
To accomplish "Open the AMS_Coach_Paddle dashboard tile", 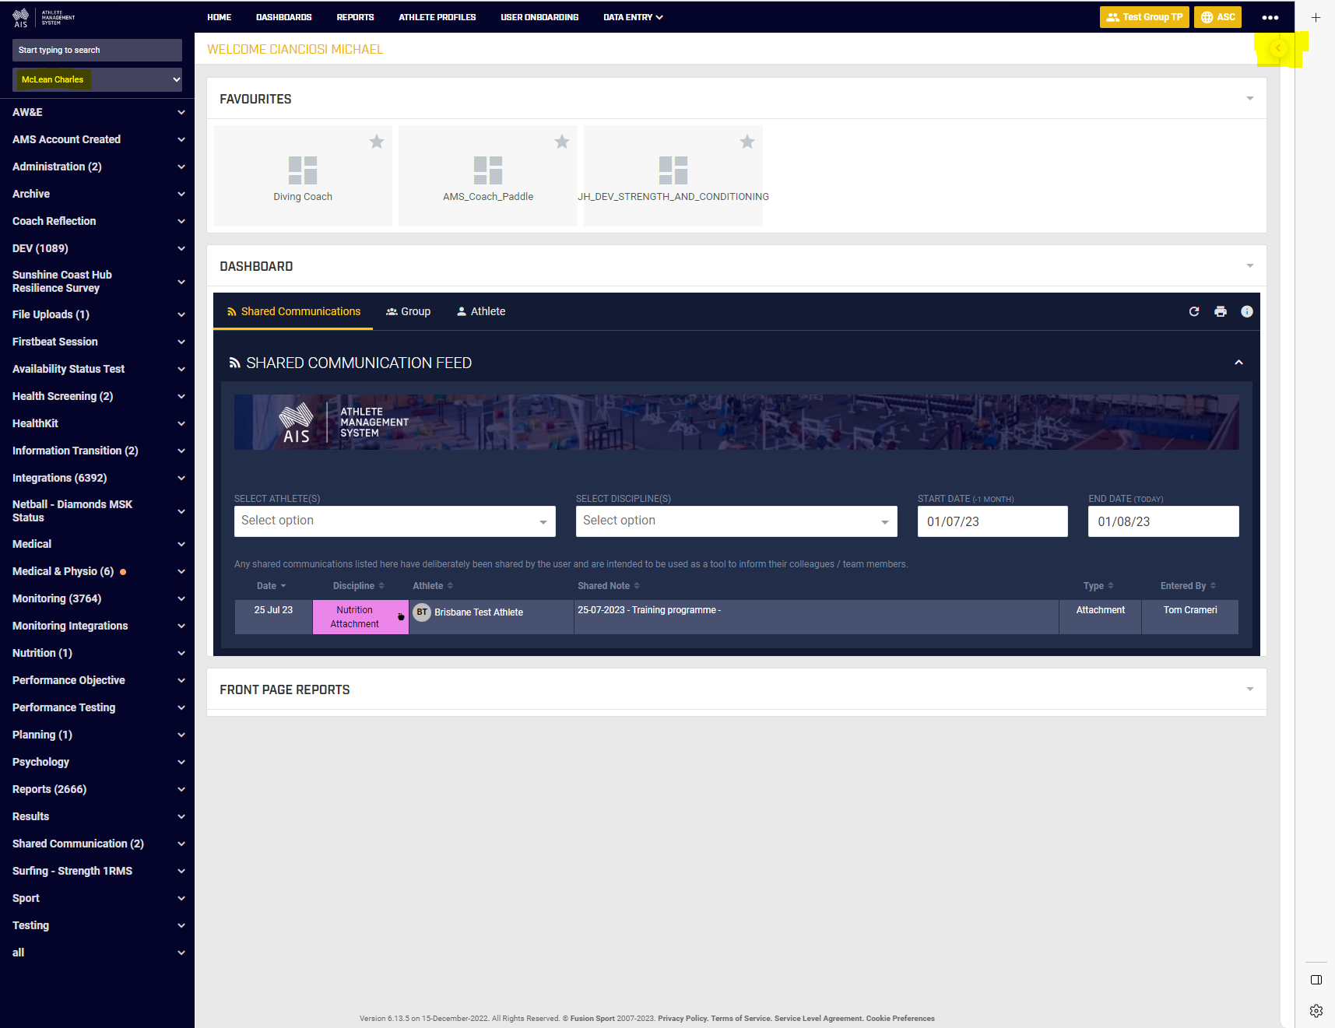I will (x=488, y=177).
